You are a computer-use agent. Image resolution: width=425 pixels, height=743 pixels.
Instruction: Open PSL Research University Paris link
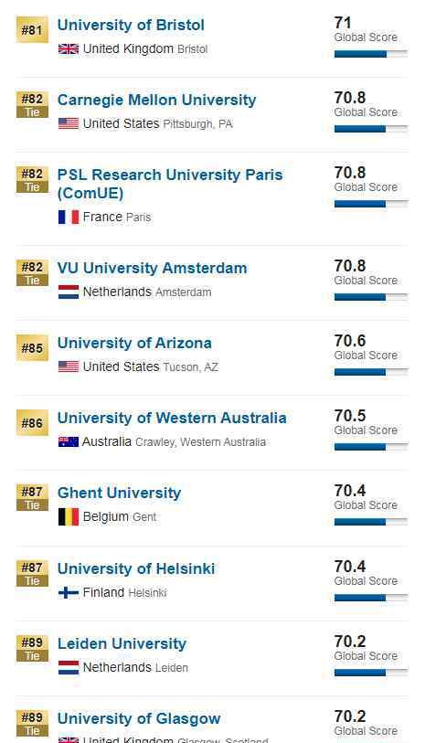coord(170,184)
